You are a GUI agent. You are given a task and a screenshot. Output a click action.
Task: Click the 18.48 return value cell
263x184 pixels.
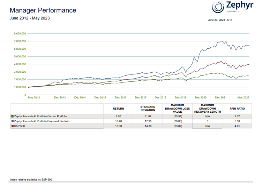pos(118,121)
